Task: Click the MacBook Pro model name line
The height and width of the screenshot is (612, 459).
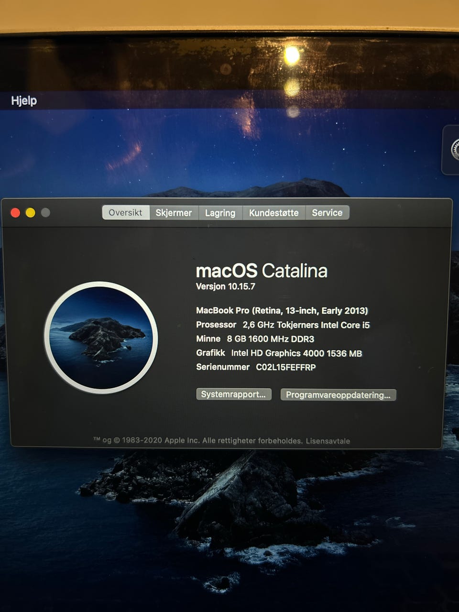Action: (x=282, y=310)
